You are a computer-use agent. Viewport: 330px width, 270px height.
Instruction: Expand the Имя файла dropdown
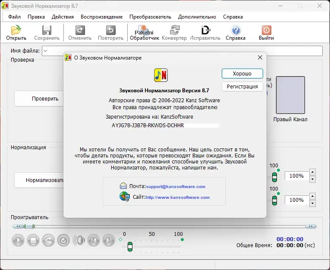(x=45, y=51)
